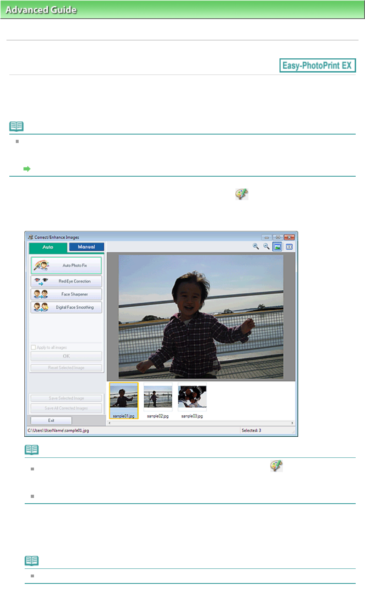The image size is (365, 596).
Task: Click the first Note book icon below the heading
Action: coord(17,126)
